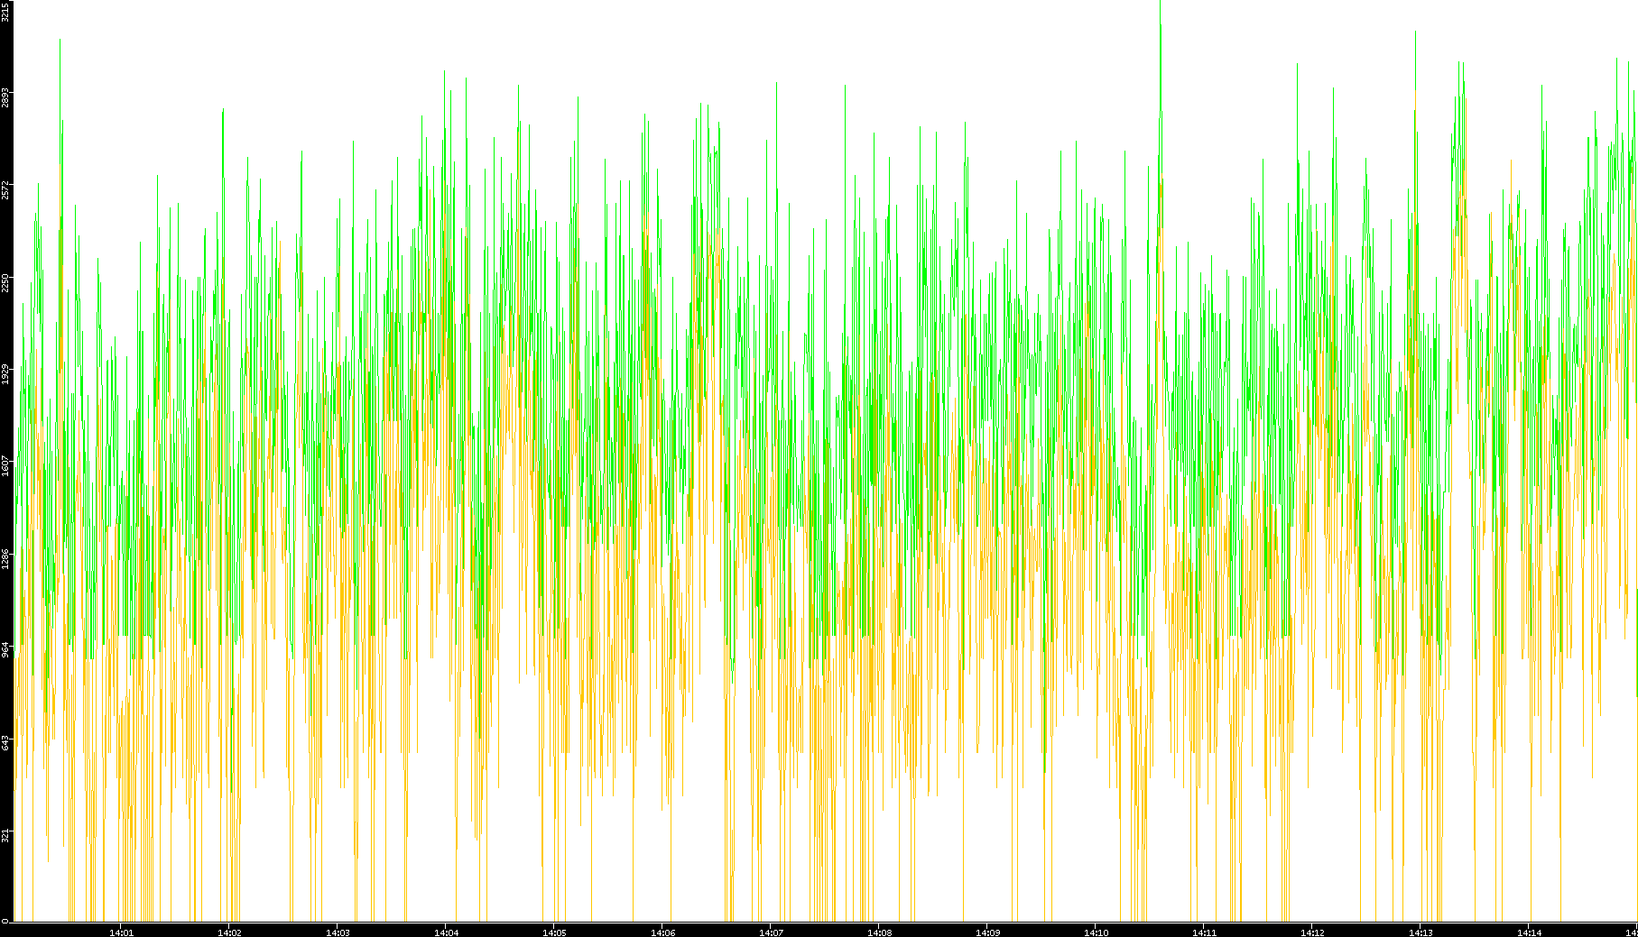Select the 14:04 mark on the time axis
1638x937 pixels.
[x=446, y=932]
